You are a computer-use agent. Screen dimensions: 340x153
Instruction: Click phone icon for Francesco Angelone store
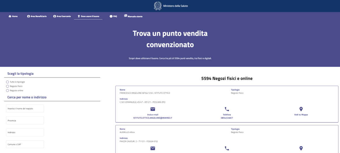[227, 109]
